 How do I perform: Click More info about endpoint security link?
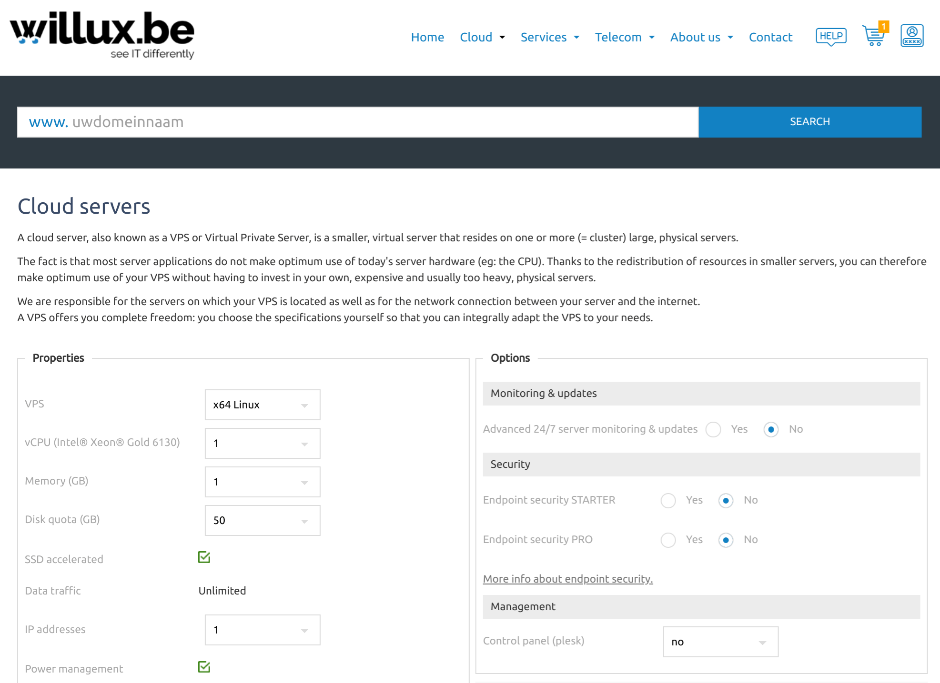click(x=568, y=578)
